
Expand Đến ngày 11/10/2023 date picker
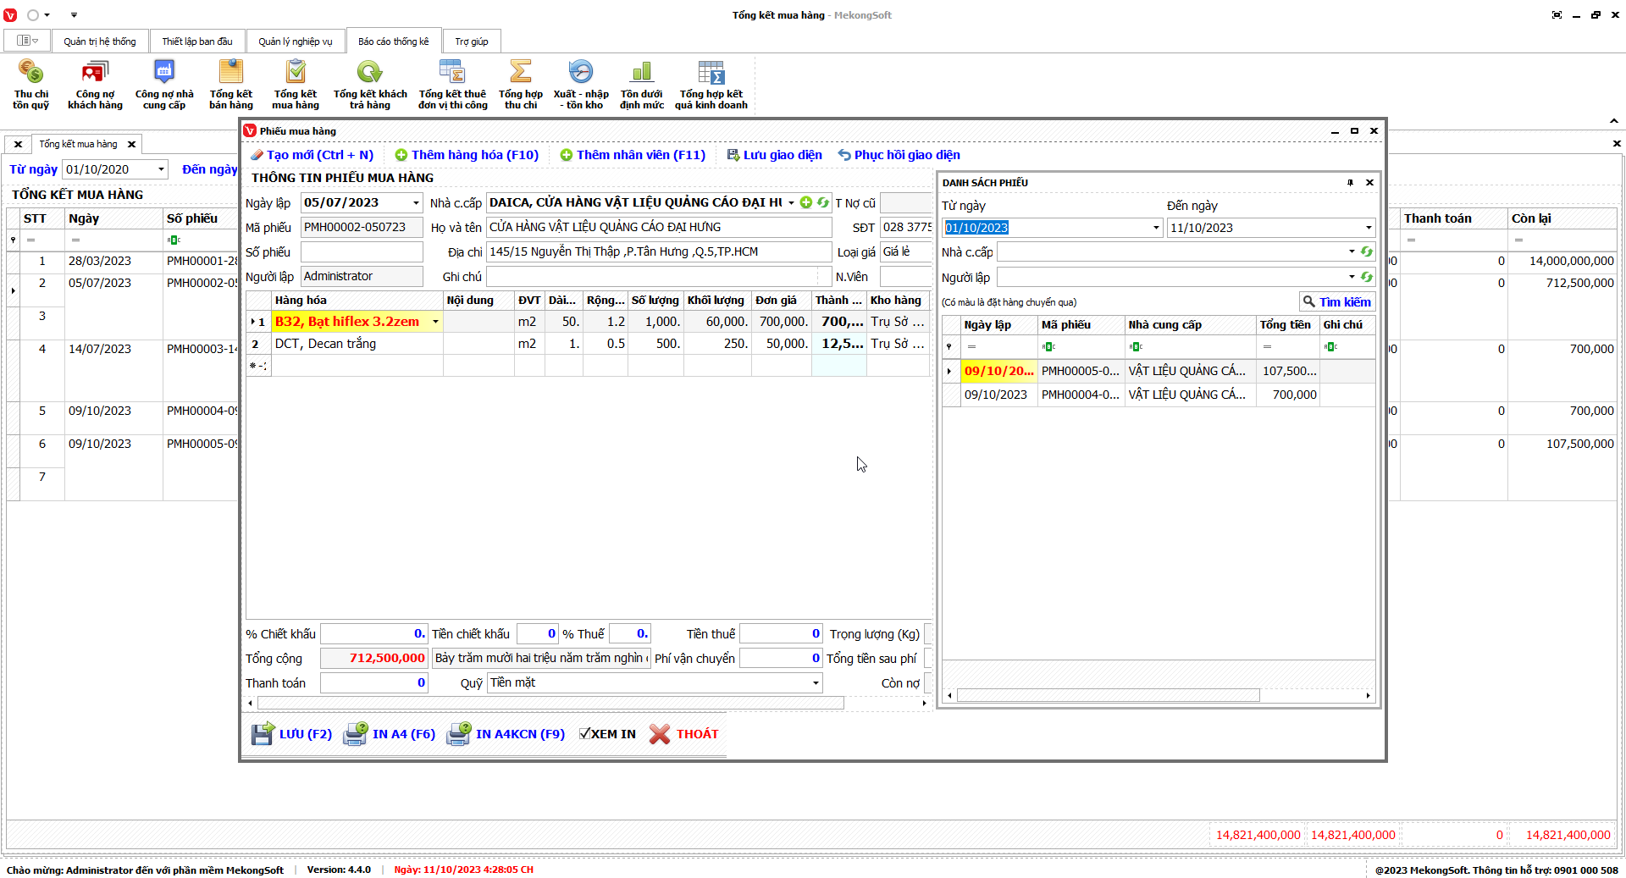pyautogui.click(x=1368, y=228)
